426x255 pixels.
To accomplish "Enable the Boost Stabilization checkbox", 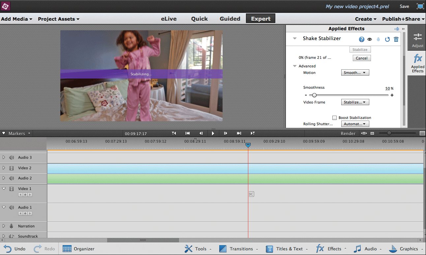I will pos(334,118).
